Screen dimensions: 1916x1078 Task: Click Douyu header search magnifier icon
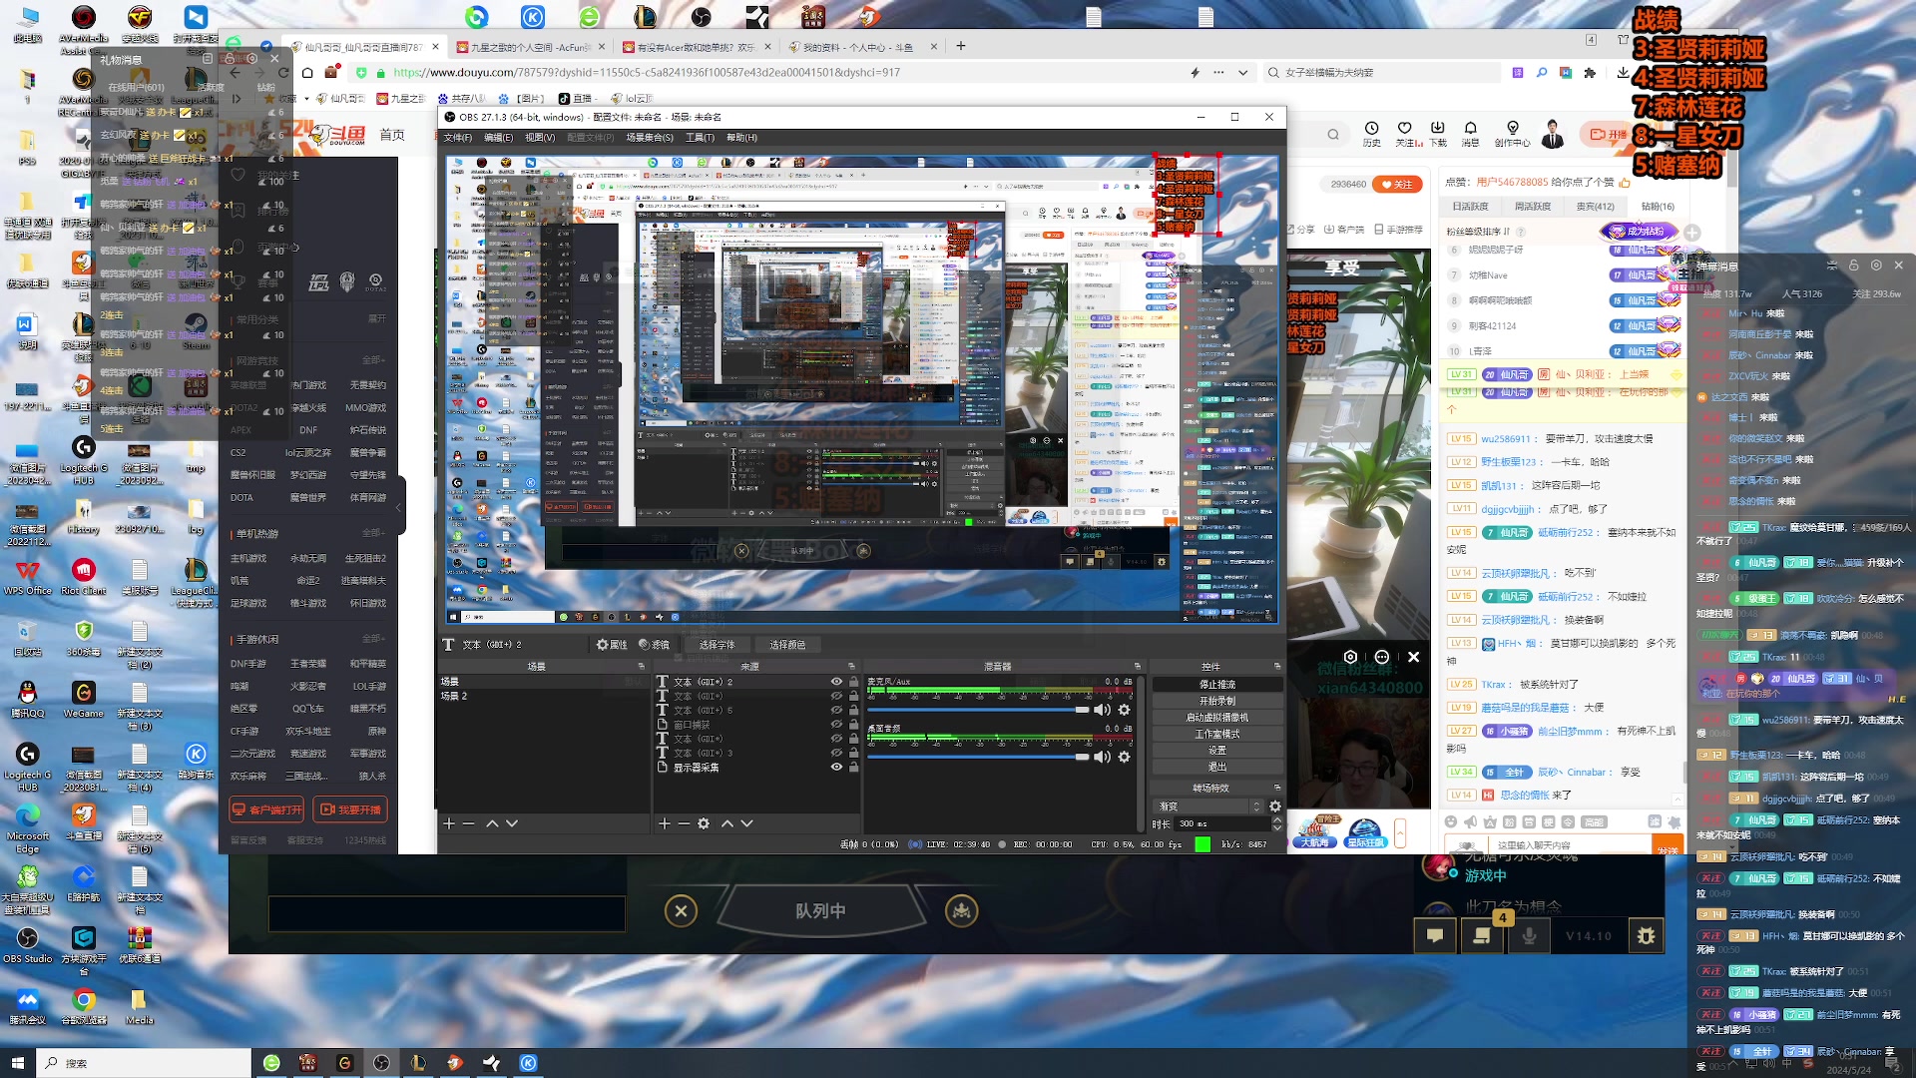(1333, 134)
